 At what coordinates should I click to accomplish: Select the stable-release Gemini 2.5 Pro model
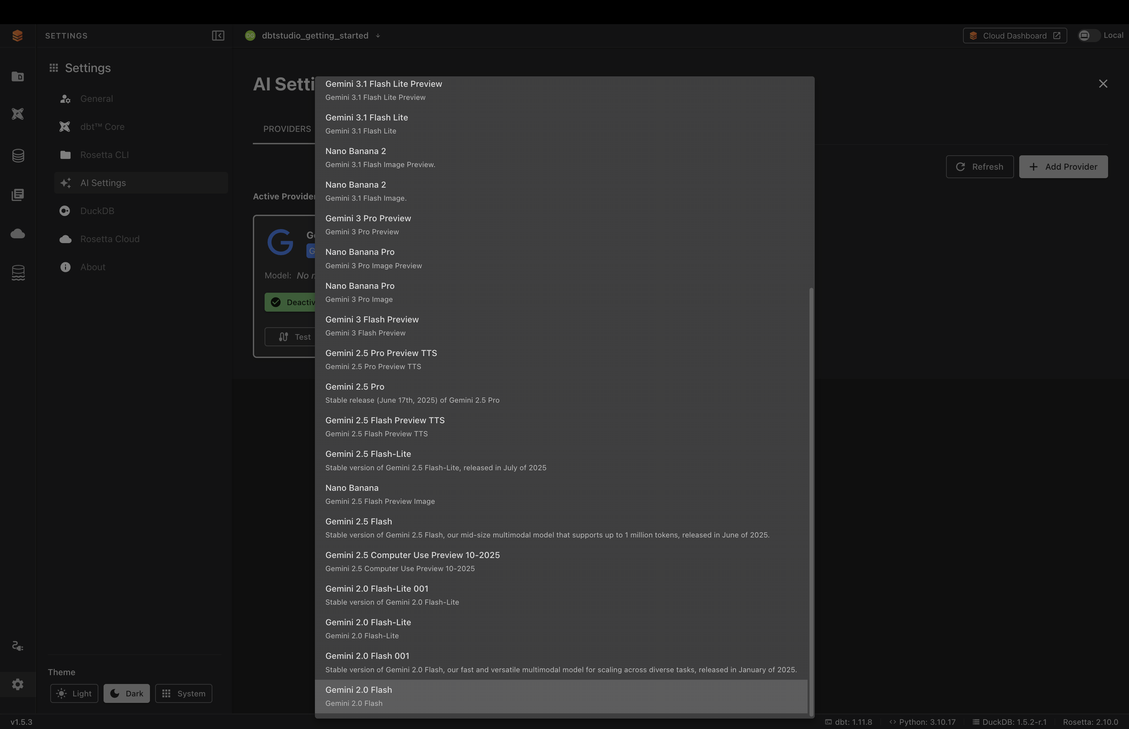(562, 393)
